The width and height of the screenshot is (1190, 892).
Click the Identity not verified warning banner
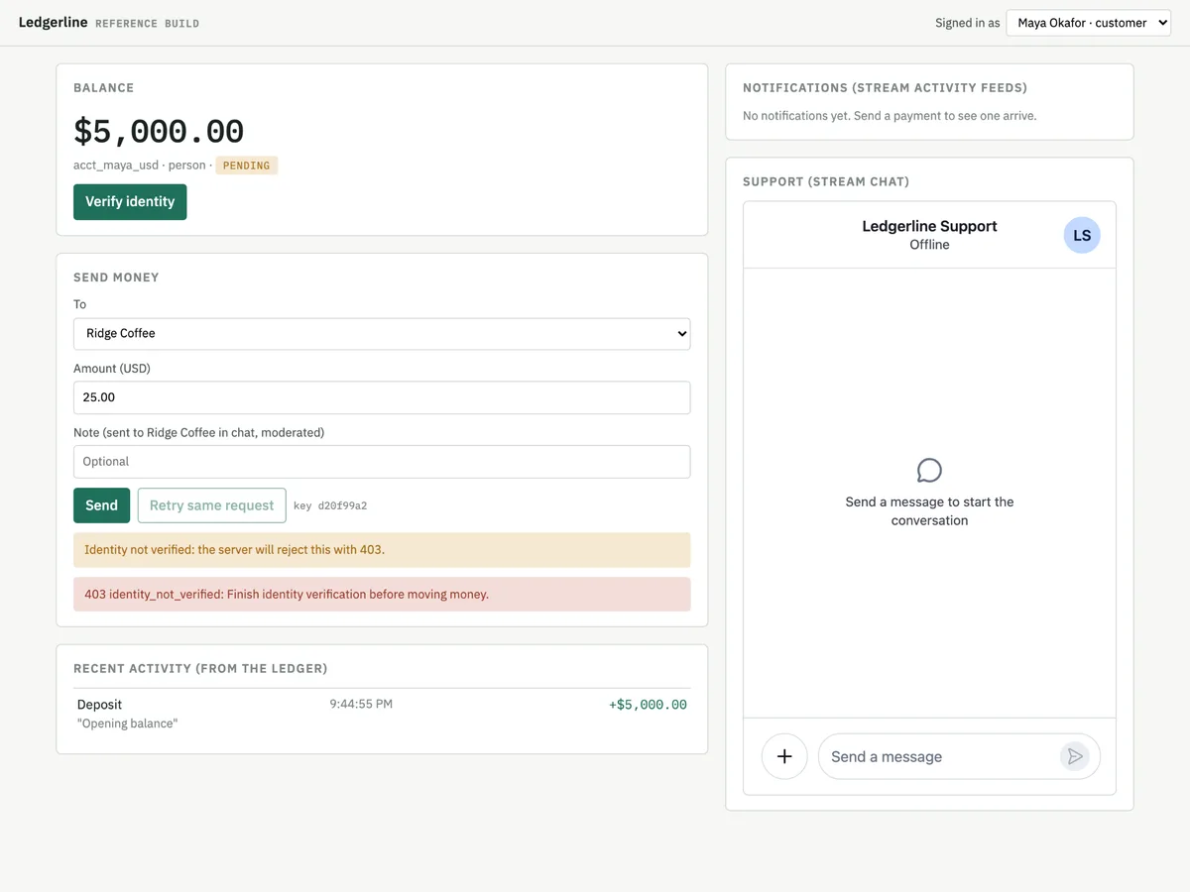(382, 549)
